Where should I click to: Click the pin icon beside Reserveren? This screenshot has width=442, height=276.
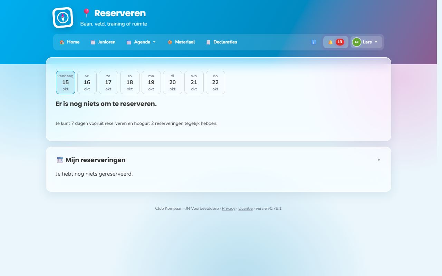[x=86, y=13]
